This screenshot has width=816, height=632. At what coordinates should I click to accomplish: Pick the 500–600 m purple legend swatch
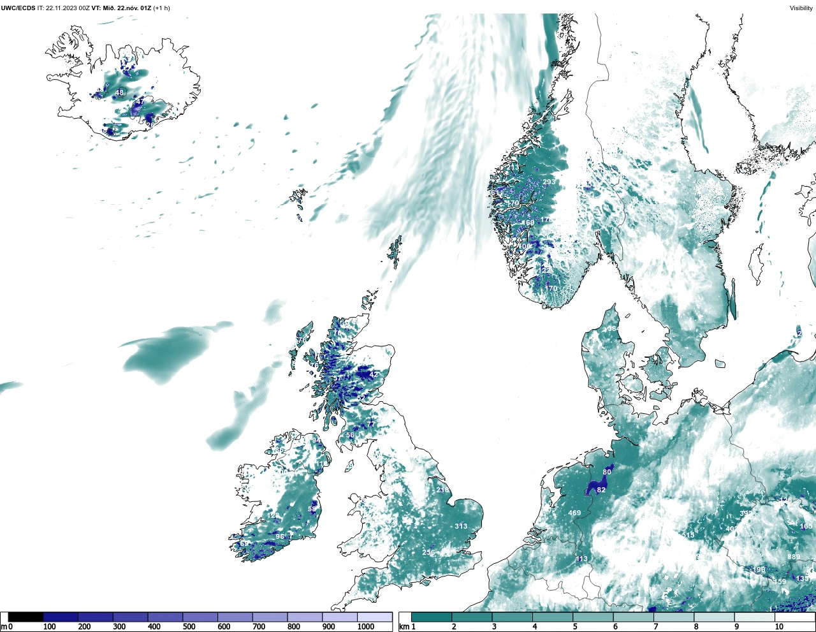[x=200, y=617]
